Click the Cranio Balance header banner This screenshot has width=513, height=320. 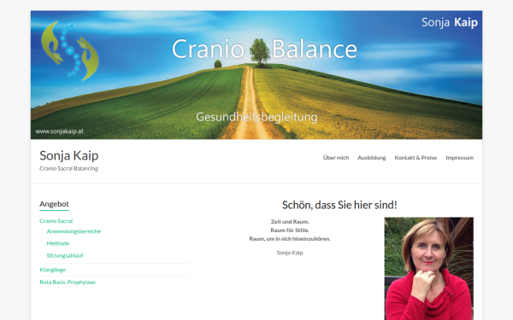(256, 75)
